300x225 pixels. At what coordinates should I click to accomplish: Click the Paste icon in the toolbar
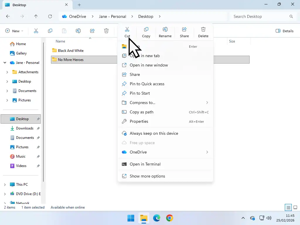tap(64, 31)
